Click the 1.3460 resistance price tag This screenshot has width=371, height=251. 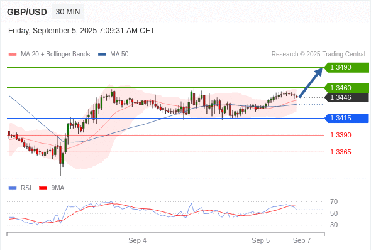point(346,88)
